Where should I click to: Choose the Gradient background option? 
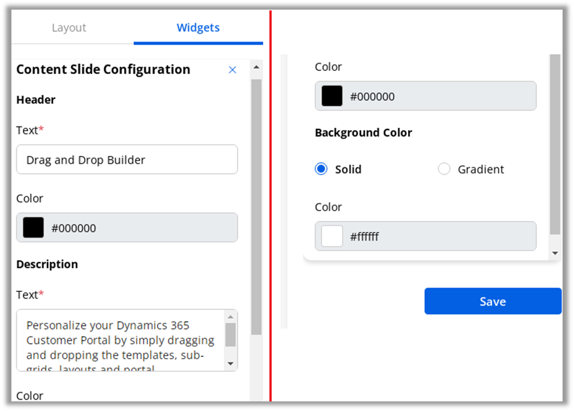click(x=444, y=169)
